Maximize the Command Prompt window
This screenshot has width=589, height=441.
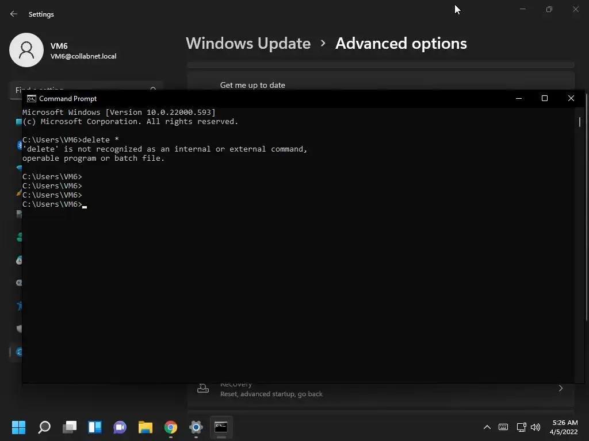click(545, 98)
